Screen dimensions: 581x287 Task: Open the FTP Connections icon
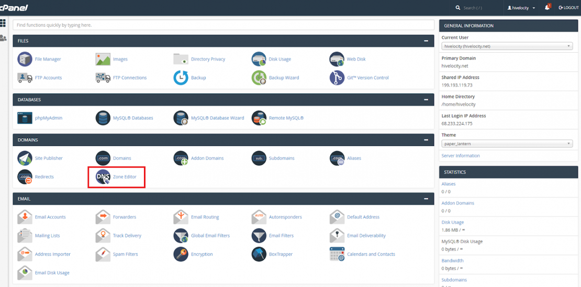point(103,78)
